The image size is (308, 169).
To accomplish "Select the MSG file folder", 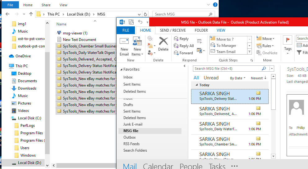I will [x=150, y=131].
